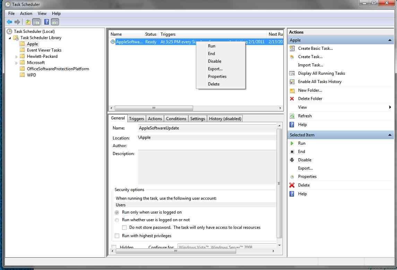Collapse the Selected Item actions section
397x270 pixels.
(x=390, y=135)
